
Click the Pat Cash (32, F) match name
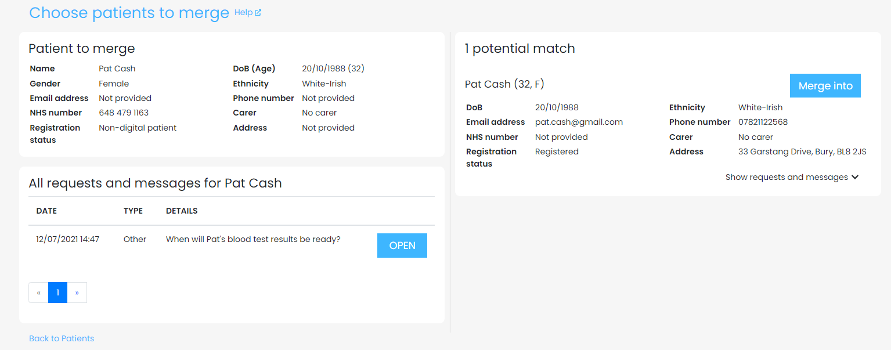(x=504, y=84)
